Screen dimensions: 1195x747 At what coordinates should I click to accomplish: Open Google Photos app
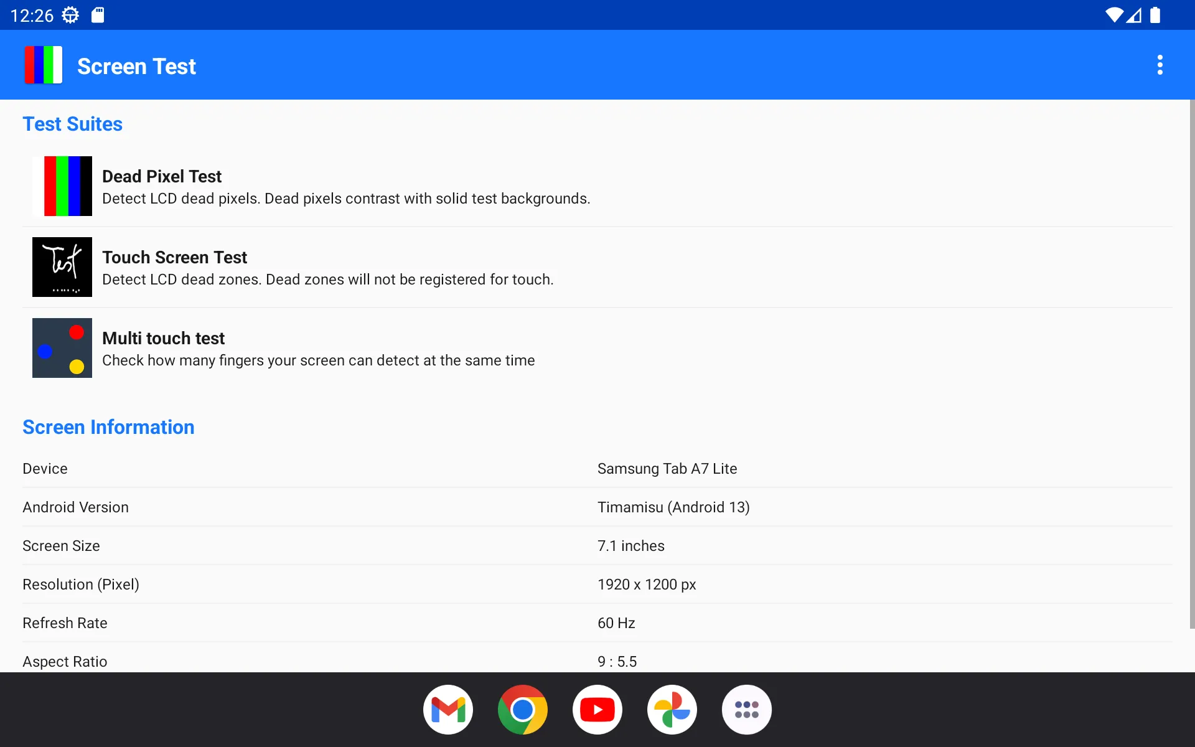(x=672, y=709)
